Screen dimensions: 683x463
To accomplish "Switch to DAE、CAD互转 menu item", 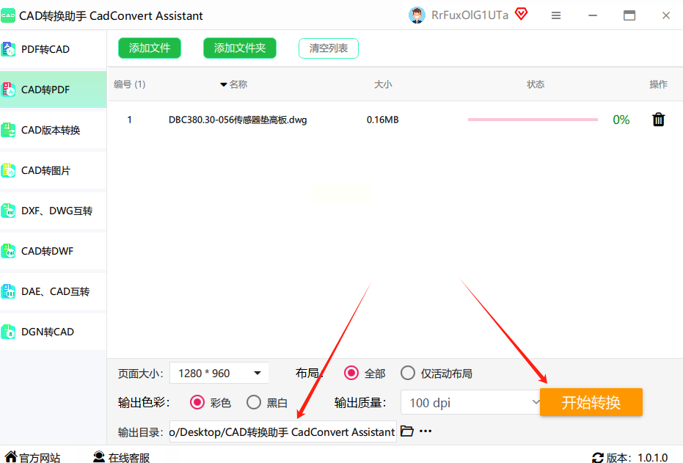I will [x=53, y=291].
